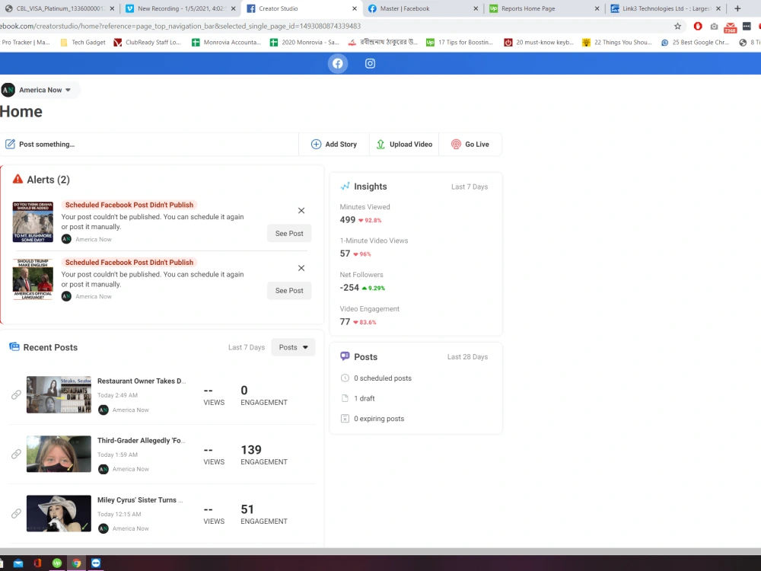Screen dimensions: 761x571
Task: Dismiss the Obama Mt. Rushmore post alert
Action: (x=301, y=210)
